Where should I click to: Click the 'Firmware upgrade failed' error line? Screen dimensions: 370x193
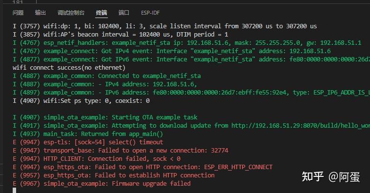point(102,184)
